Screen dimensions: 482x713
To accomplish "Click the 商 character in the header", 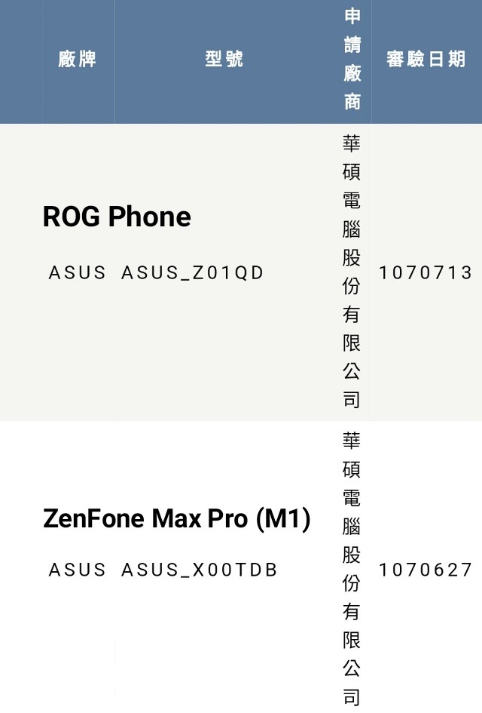I will [x=352, y=102].
